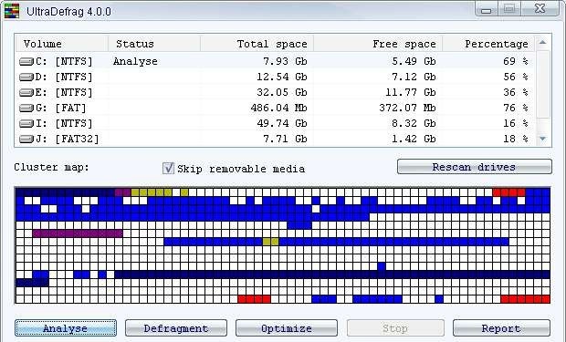Click free space value '1.42 Gb'
Image resolution: width=566 pixels, height=342 pixels.
pos(414,139)
